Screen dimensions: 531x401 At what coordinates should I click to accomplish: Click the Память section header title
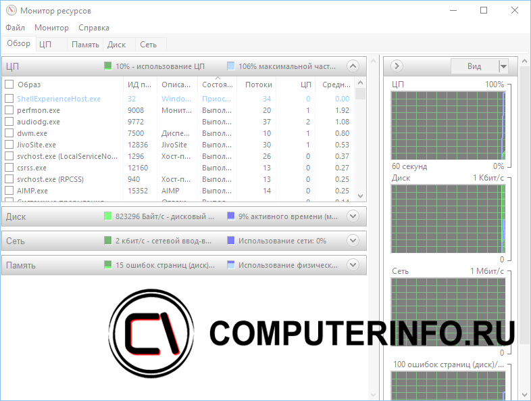(x=21, y=265)
